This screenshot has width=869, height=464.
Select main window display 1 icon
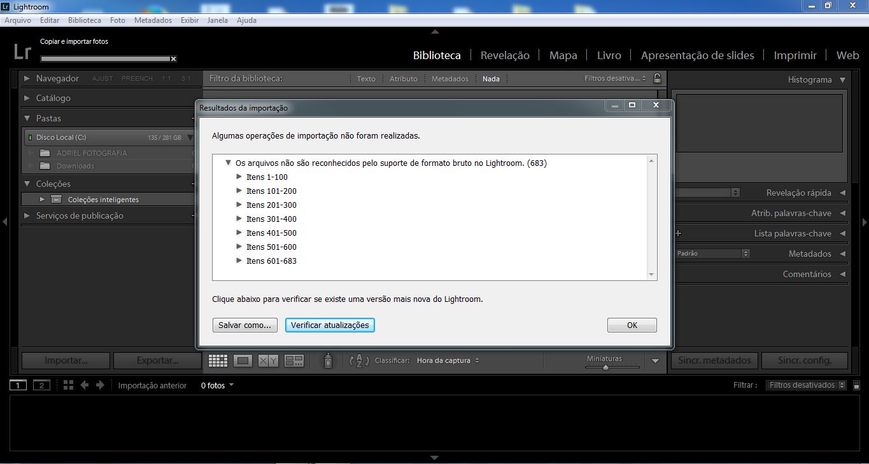[x=18, y=385]
